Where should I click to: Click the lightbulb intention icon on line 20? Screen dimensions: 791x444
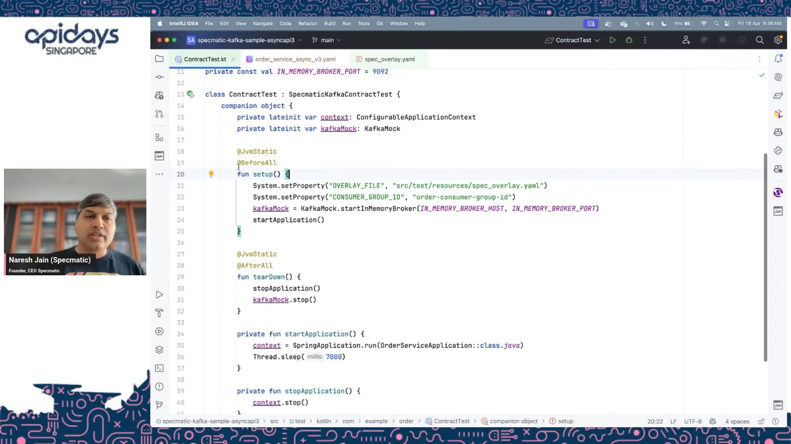pyautogui.click(x=211, y=174)
